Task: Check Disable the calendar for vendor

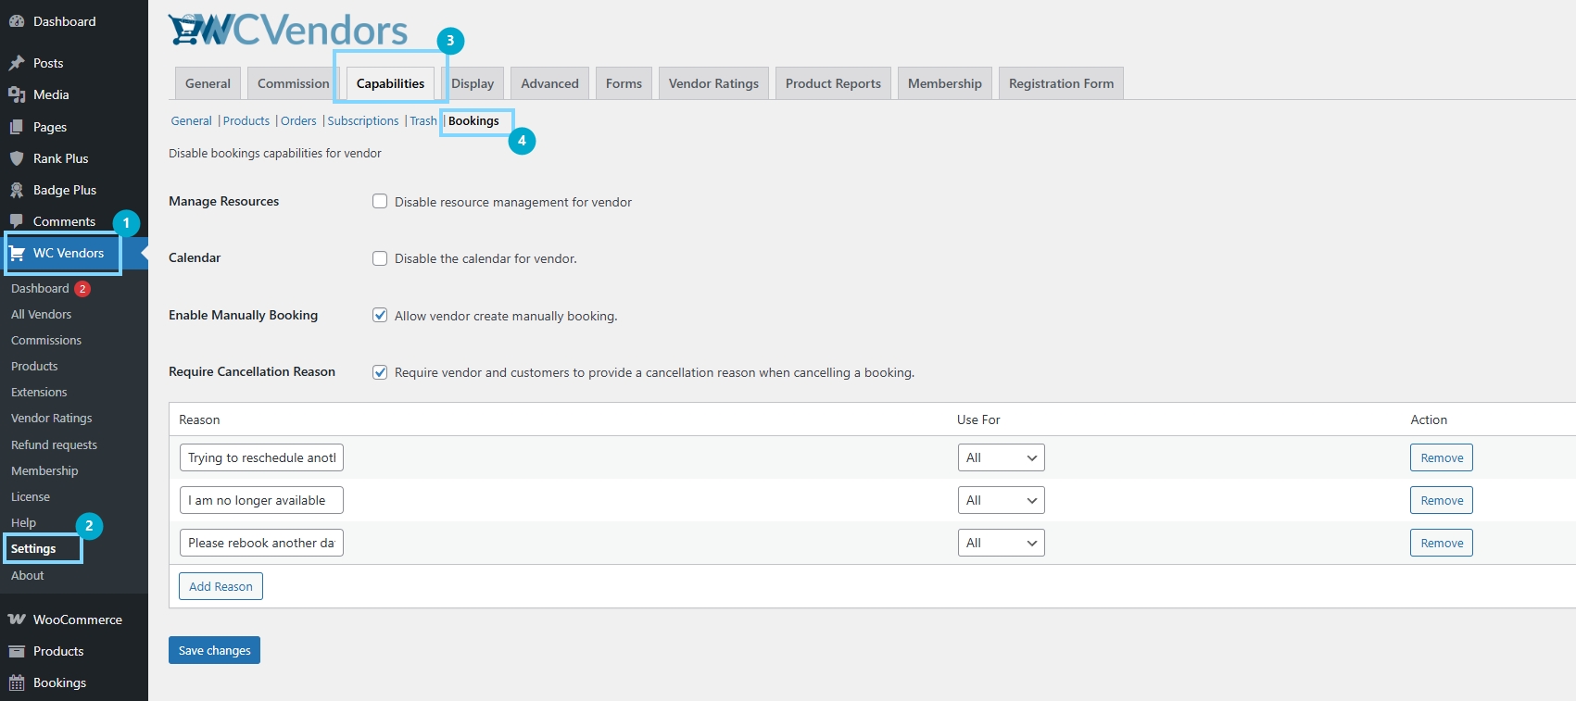Action: (380, 258)
